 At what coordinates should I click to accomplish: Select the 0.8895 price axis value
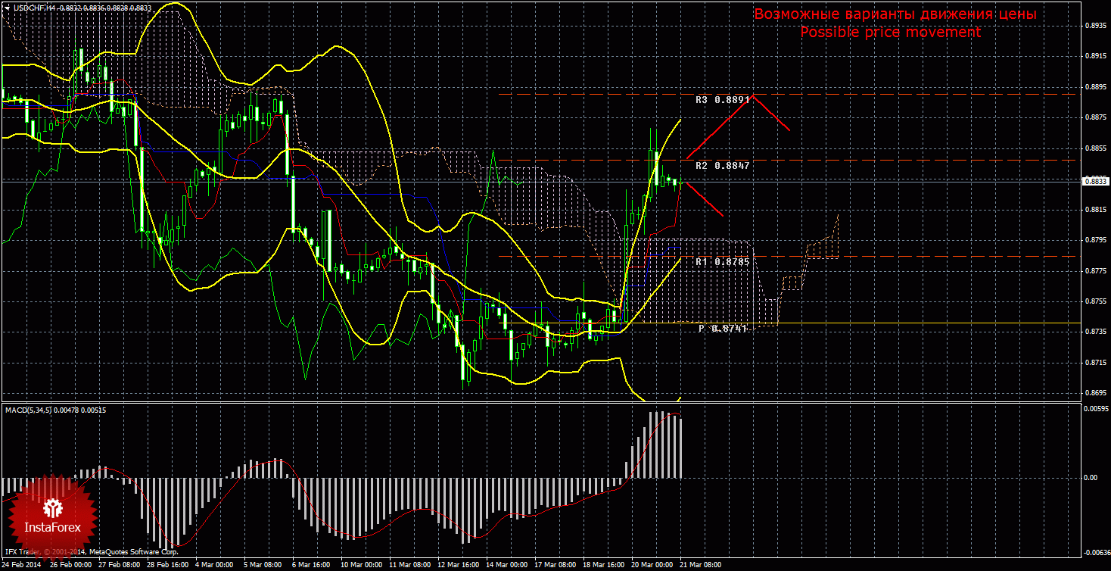pyautogui.click(x=1095, y=86)
